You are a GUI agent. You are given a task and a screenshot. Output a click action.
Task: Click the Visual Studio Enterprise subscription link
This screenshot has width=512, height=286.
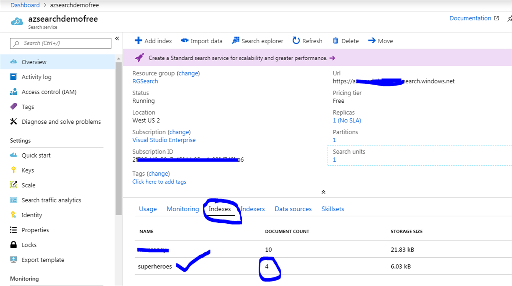point(164,140)
